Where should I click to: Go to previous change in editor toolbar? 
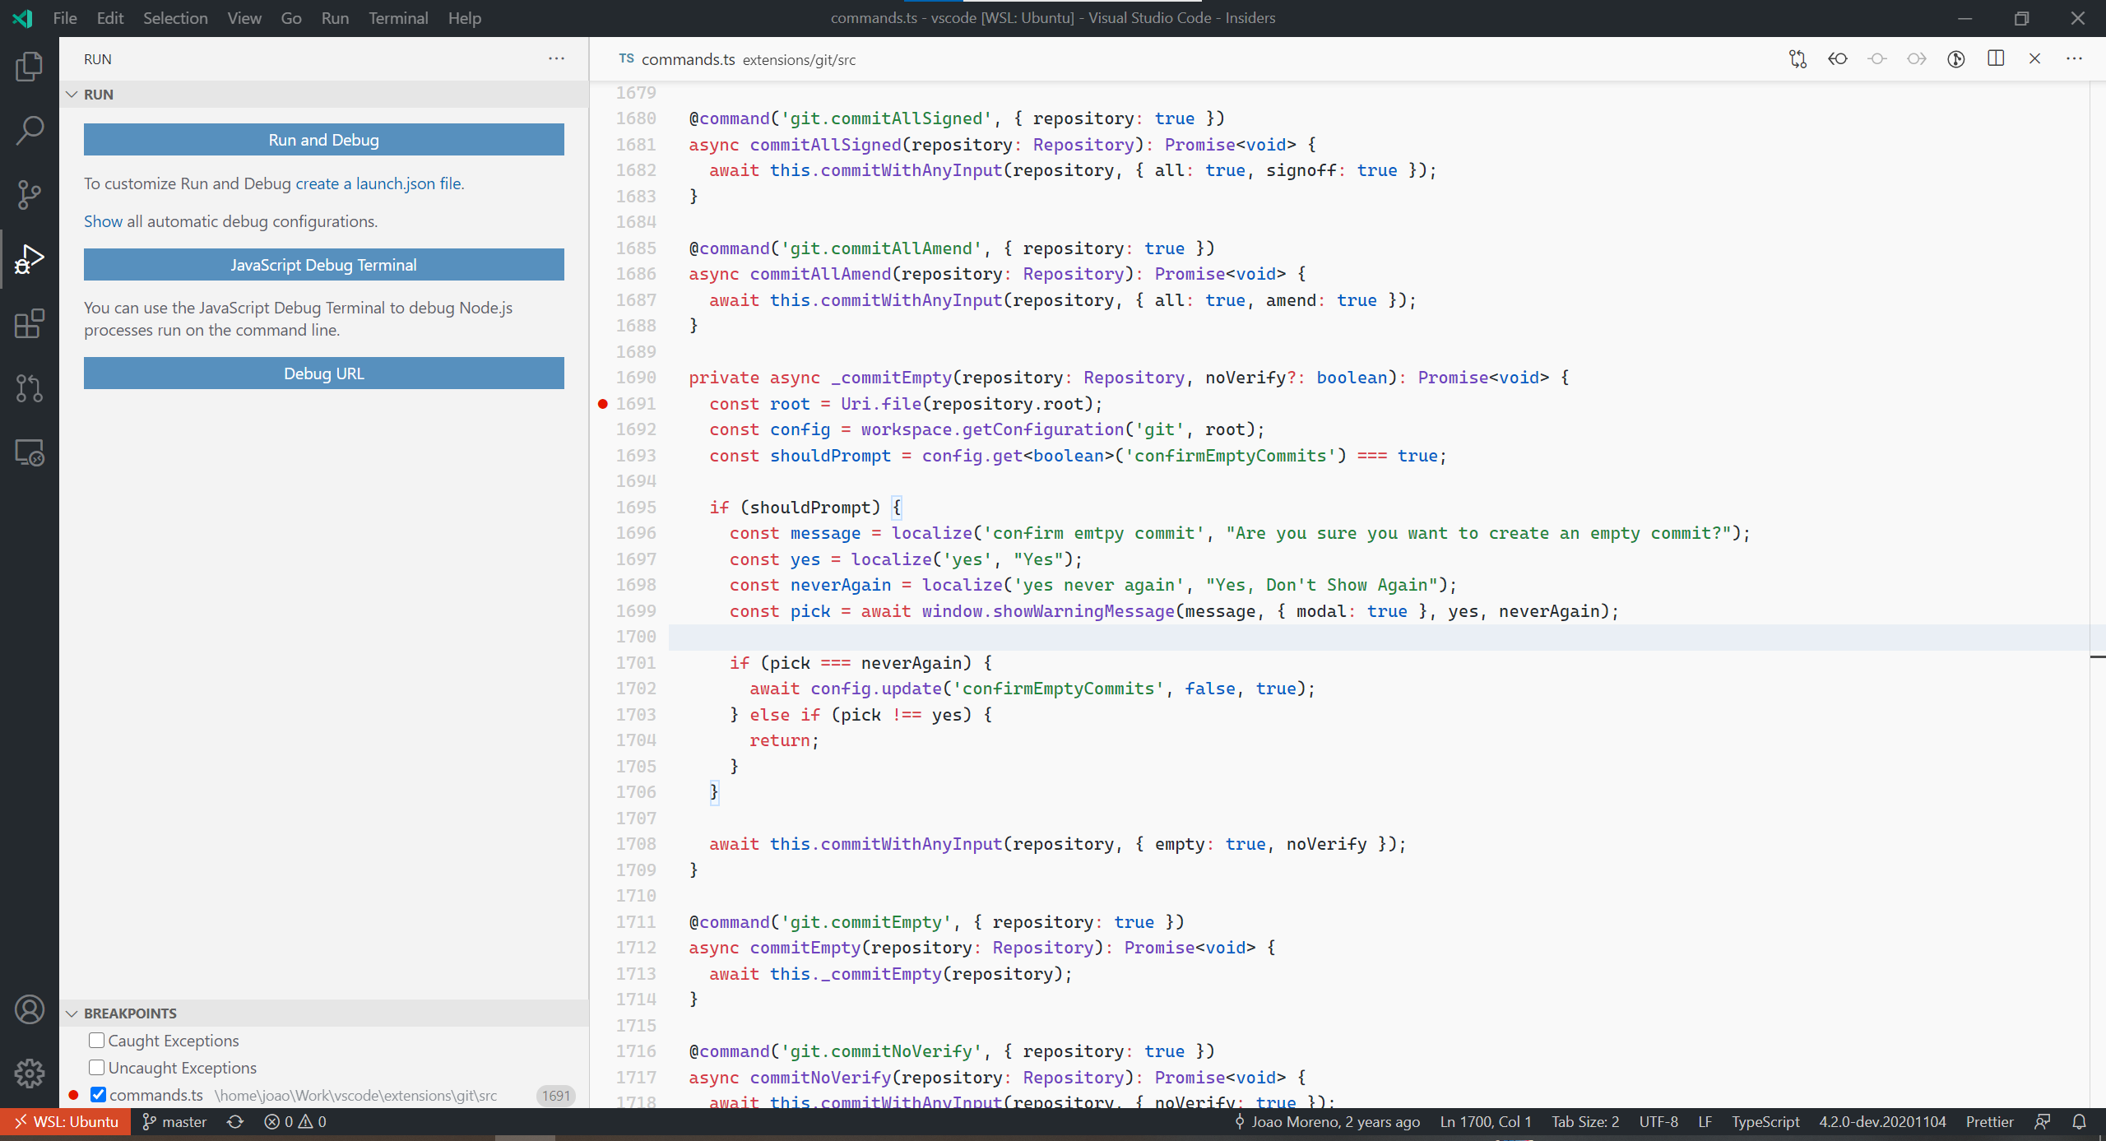(x=1837, y=59)
